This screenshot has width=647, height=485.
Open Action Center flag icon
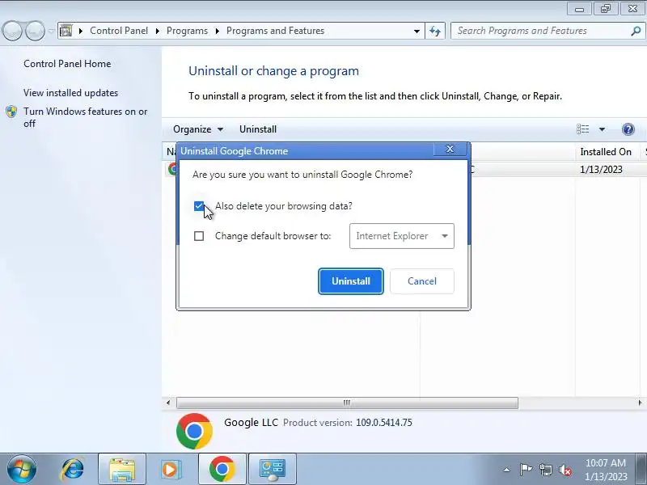526,470
